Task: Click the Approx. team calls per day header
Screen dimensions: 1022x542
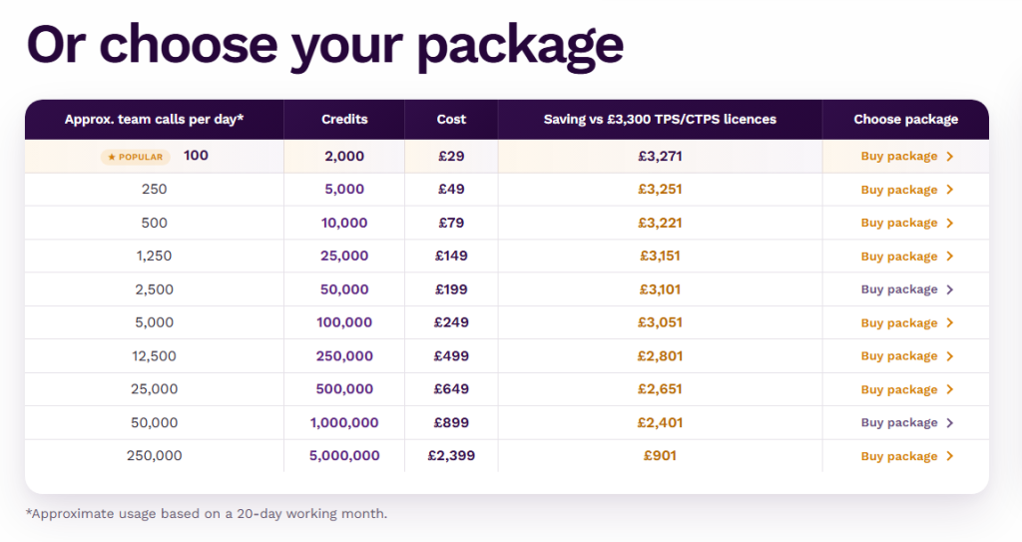Action: click(154, 120)
